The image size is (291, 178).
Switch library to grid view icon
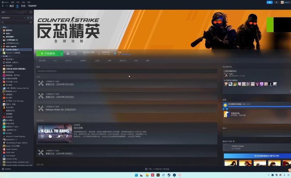tap(31, 12)
